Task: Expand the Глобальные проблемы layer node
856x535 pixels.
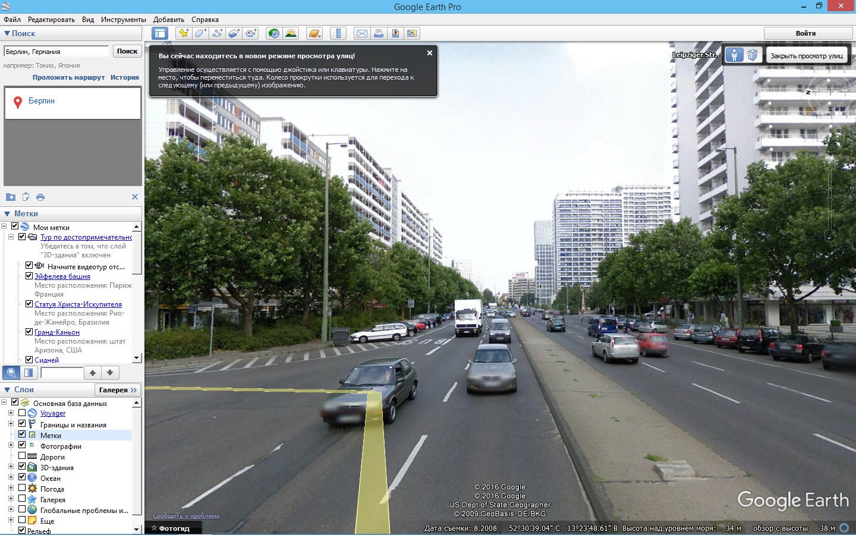Action: tap(11, 509)
